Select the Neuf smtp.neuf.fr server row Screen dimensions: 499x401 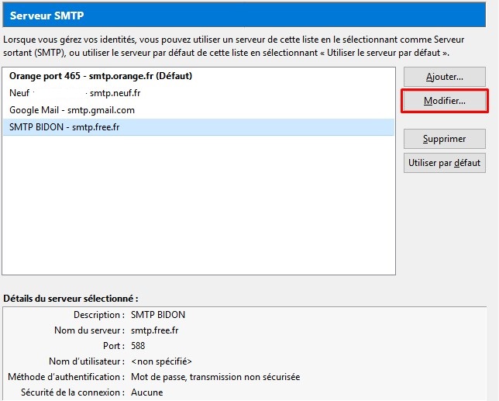pyautogui.click(x=198, y=93)
